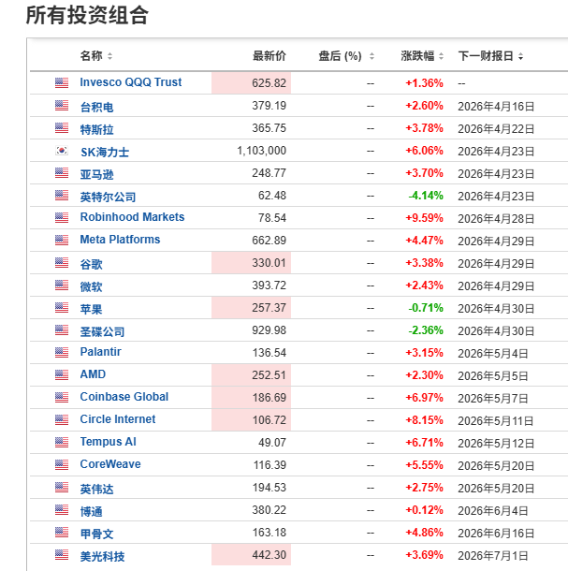Click US flag beside Robinhood Markets
The width and height of the screenshot is (568, 571).
(x=62, y=218)
